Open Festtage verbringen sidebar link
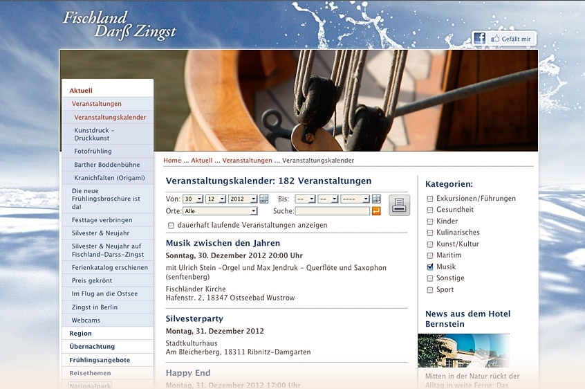Viewport: 585px width, 389px height. (x=102, y=220)
